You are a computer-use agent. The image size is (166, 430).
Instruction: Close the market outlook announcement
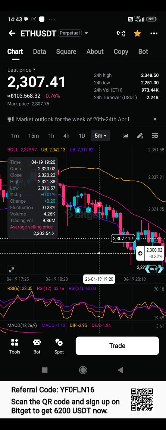pos(155,119)
